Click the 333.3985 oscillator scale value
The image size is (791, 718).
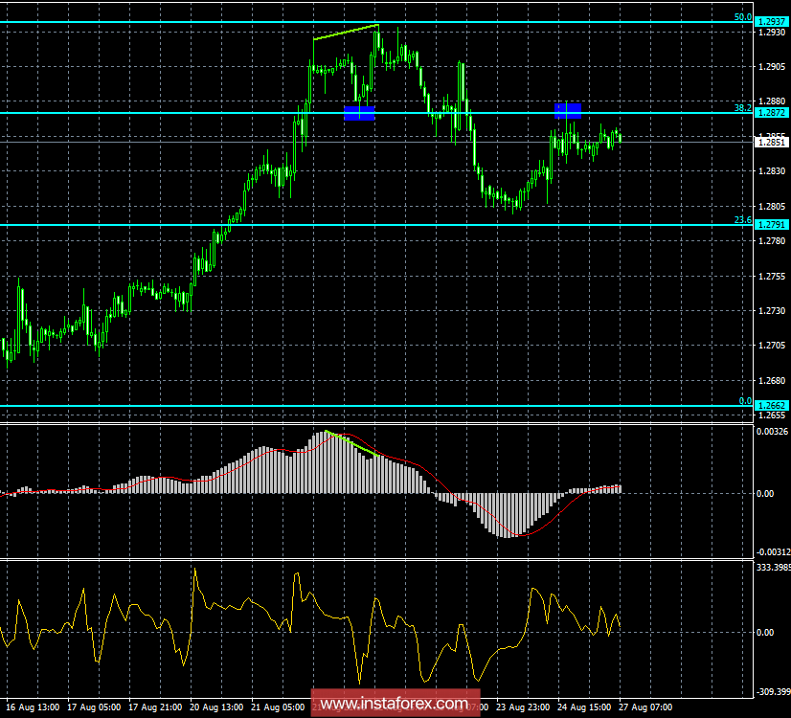coord(766,566)
